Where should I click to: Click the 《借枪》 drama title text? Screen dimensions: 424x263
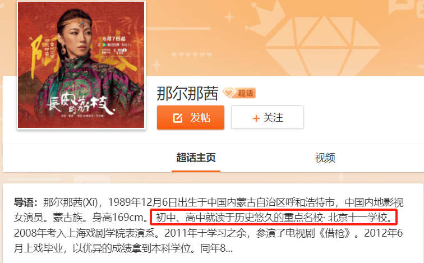click(335, 233)
